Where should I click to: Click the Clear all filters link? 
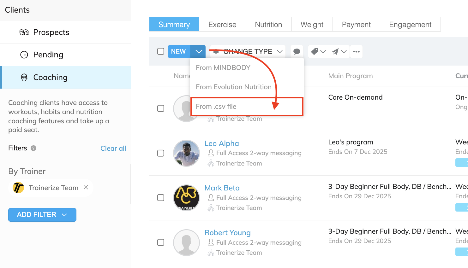pyautogui.click(x=113, y=148)
